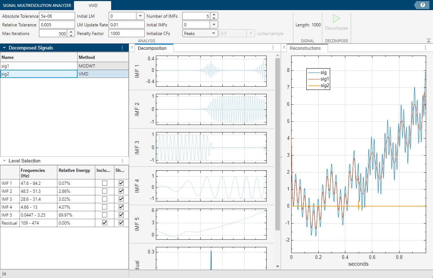Collapse the Level Selection panel arrow
433x278 pixels.
click(x=4, y=161)
